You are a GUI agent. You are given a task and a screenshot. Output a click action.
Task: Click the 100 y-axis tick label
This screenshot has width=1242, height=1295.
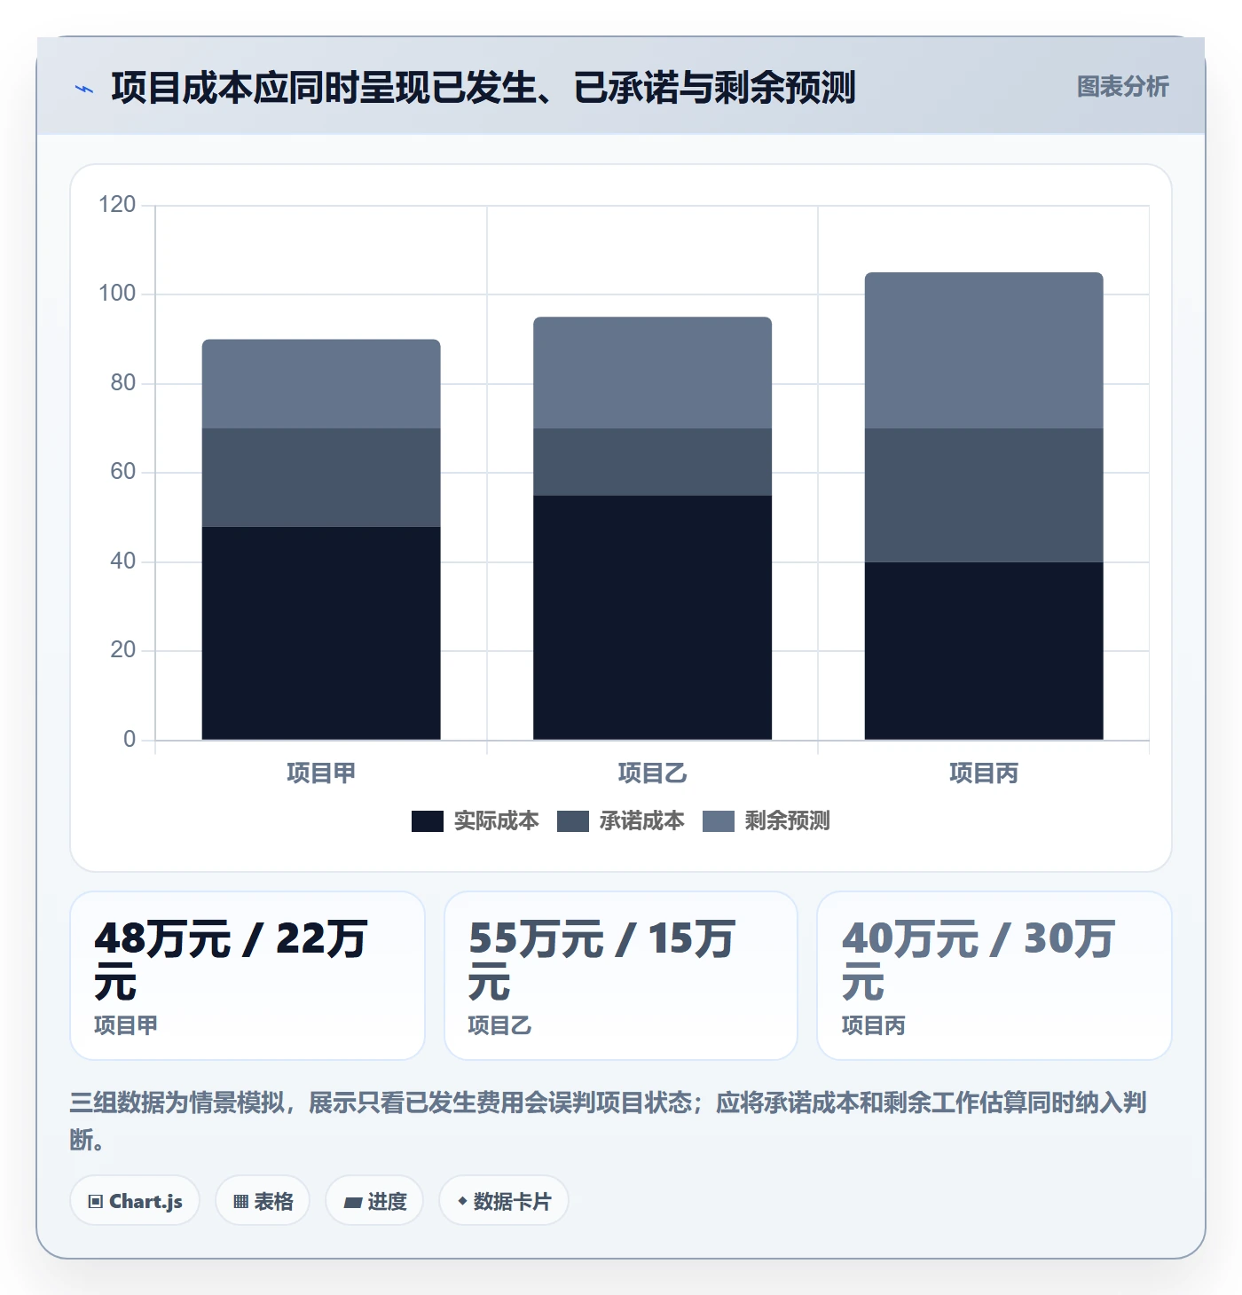point(117,294)
